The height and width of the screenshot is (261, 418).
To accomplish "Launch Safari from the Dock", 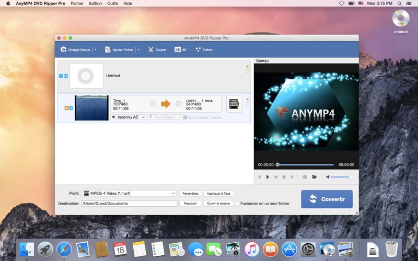I will coord(64,250).
